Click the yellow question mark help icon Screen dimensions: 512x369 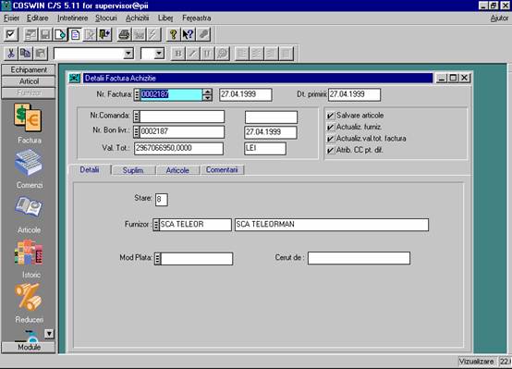click(174, 34)
